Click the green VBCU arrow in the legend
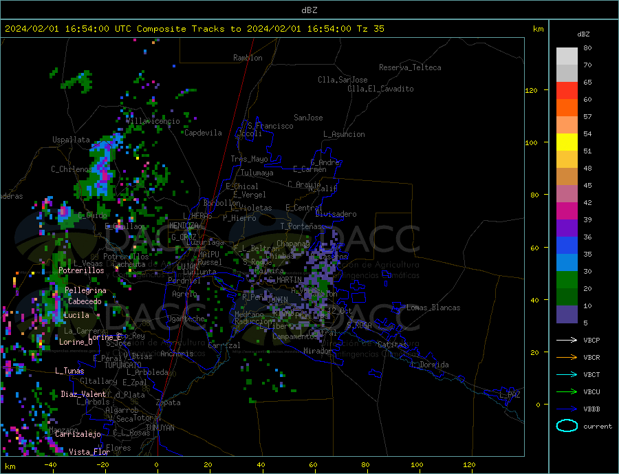 point(567,392)
